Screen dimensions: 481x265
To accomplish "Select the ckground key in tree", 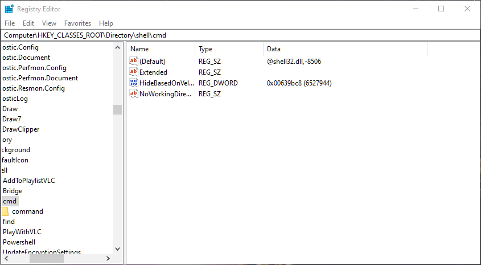I will pyautogui.click(x=15, y=150).
